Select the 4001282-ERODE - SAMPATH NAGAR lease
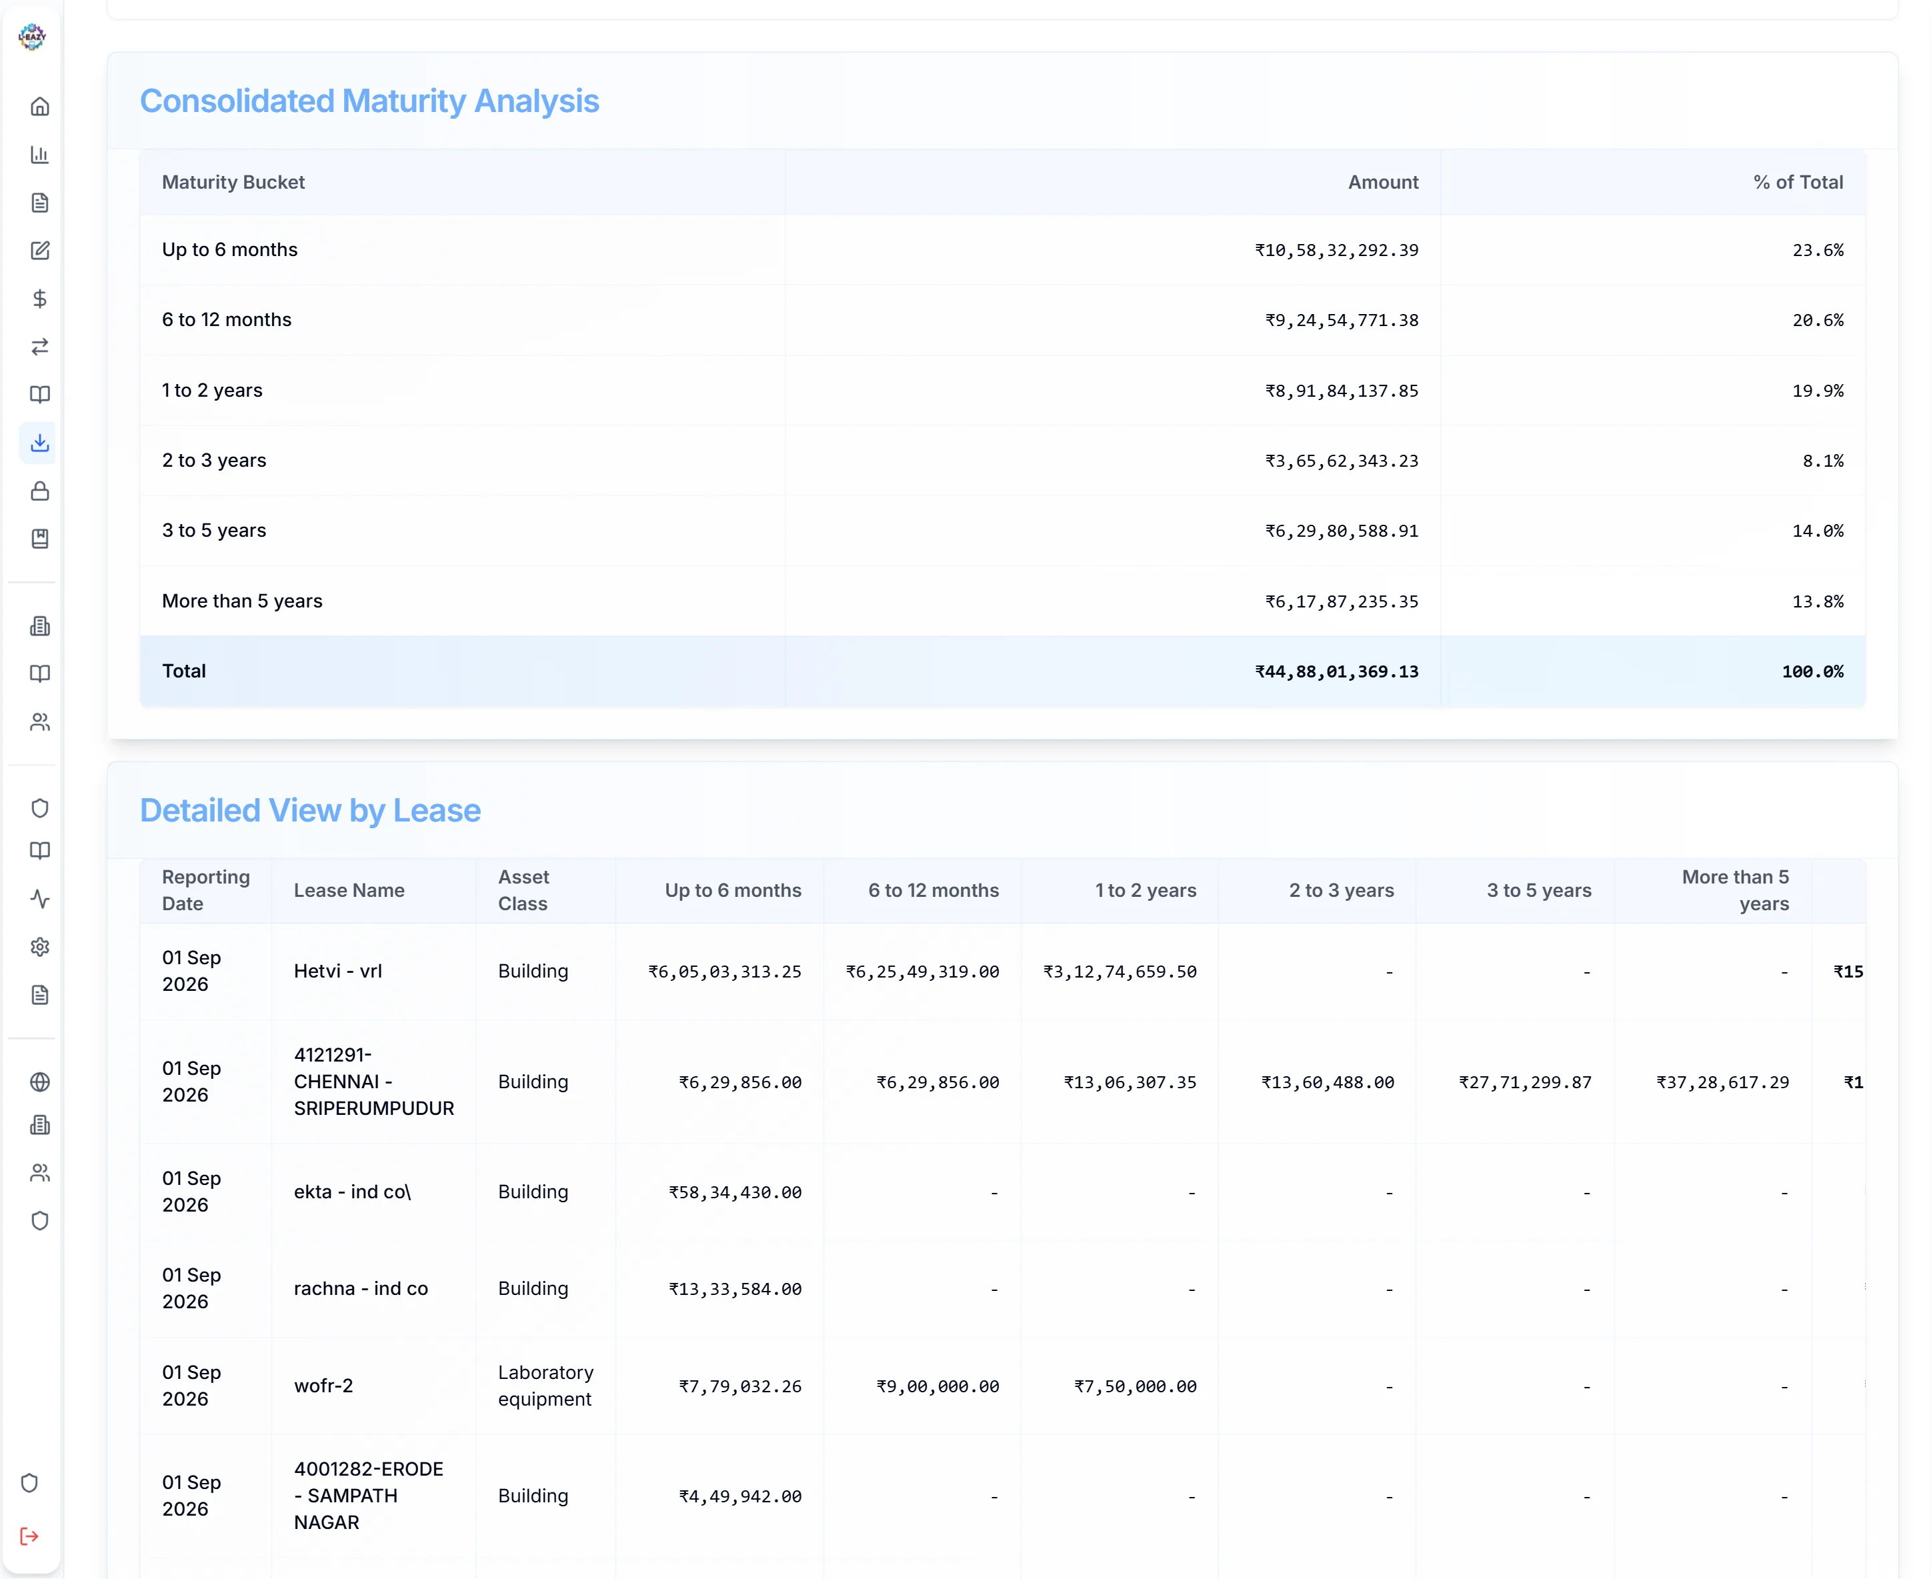 click(x=368, y=1496)
